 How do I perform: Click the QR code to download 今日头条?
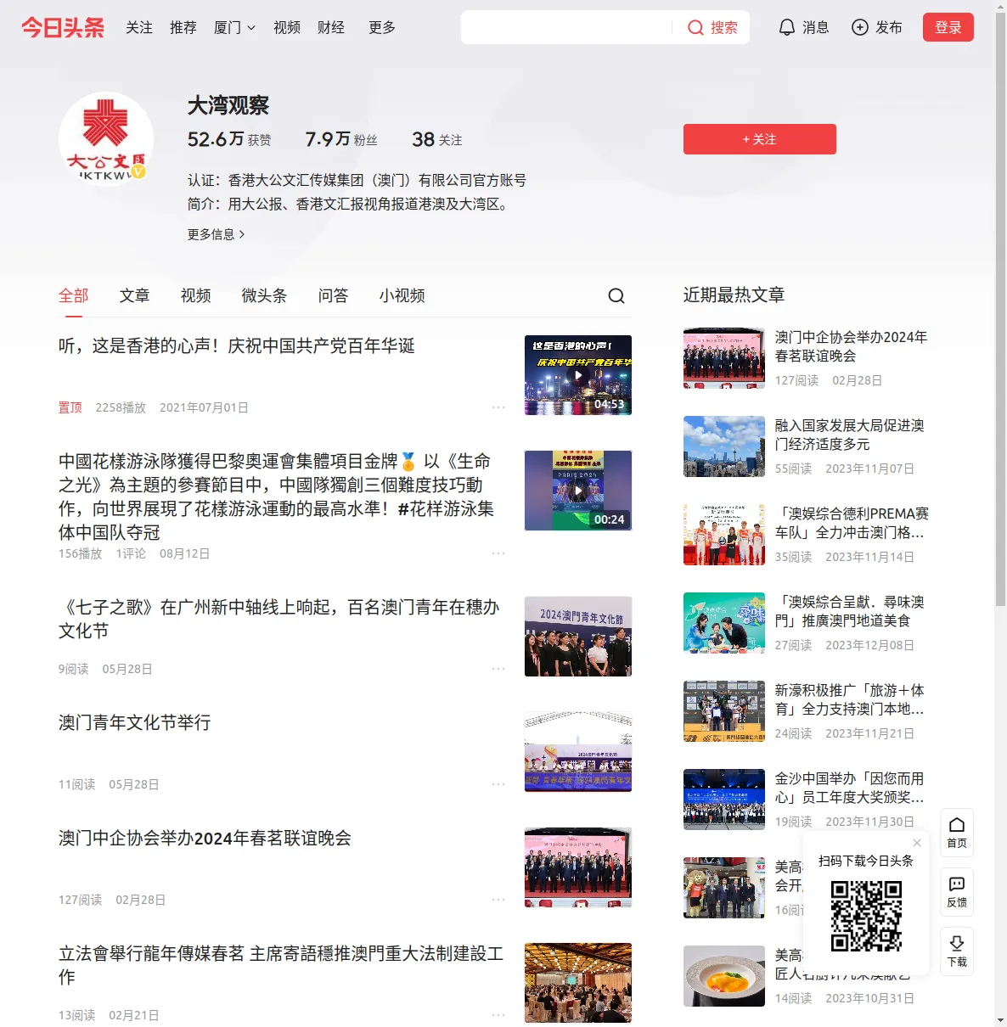pos(866,915)
